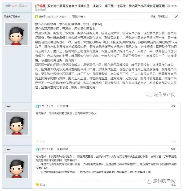Click the faded 回复 bubble in the second post
Viewport: 186px width, 191px height.
(37, 141)
